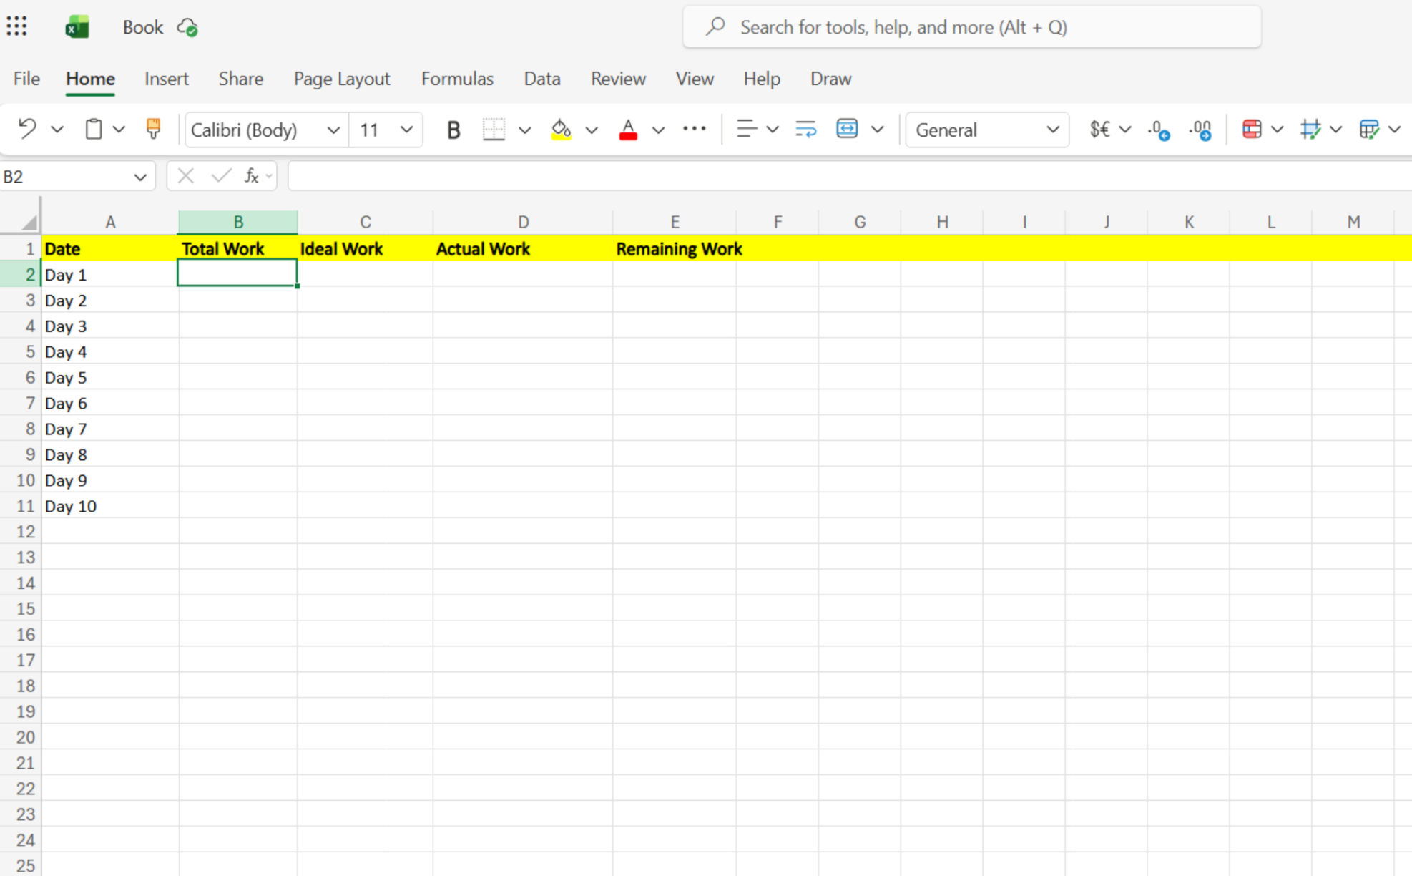The height and width of the screenshot is (876, 1412).
Task: Click the Excel app logo
Action: click(x=77, y=27)
